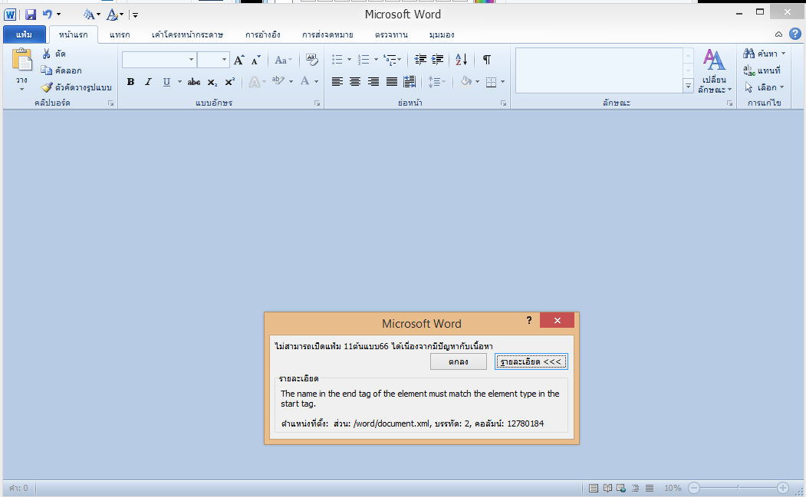Open underline style dropdown arrow

click(179, 82)
